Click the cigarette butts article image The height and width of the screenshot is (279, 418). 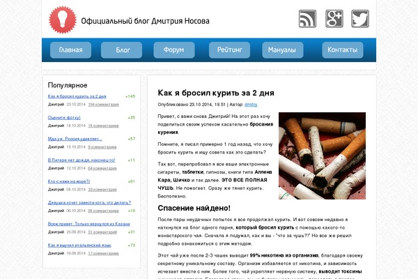click(322, 156)
